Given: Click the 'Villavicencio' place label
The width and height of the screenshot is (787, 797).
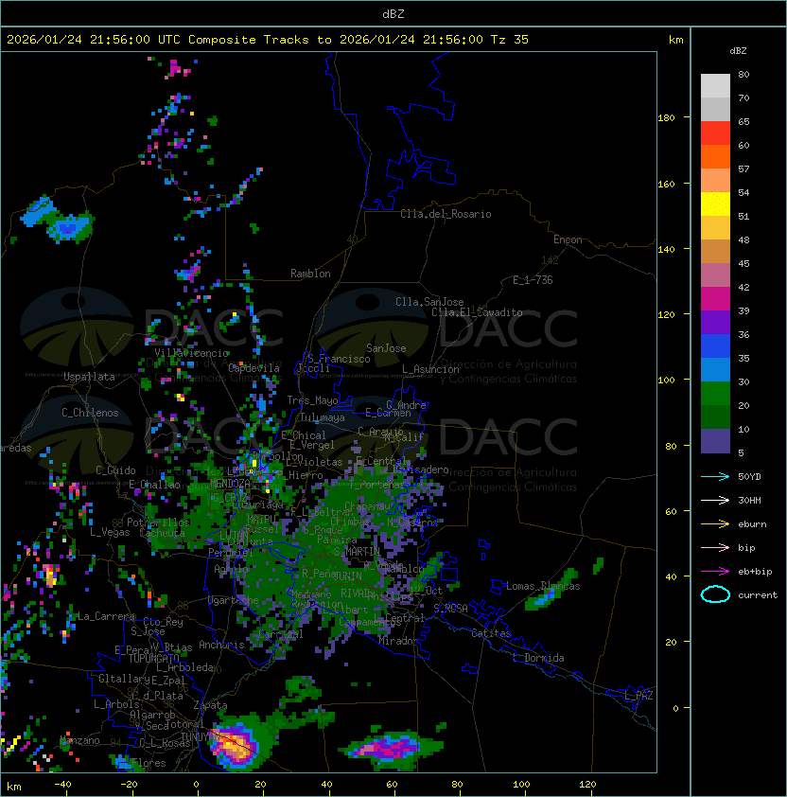Looking at the screenshot, I should [191, 353].
